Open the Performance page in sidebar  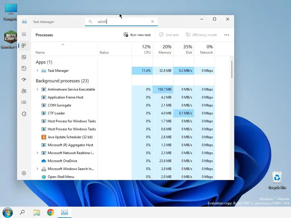[x=24, y=57]
